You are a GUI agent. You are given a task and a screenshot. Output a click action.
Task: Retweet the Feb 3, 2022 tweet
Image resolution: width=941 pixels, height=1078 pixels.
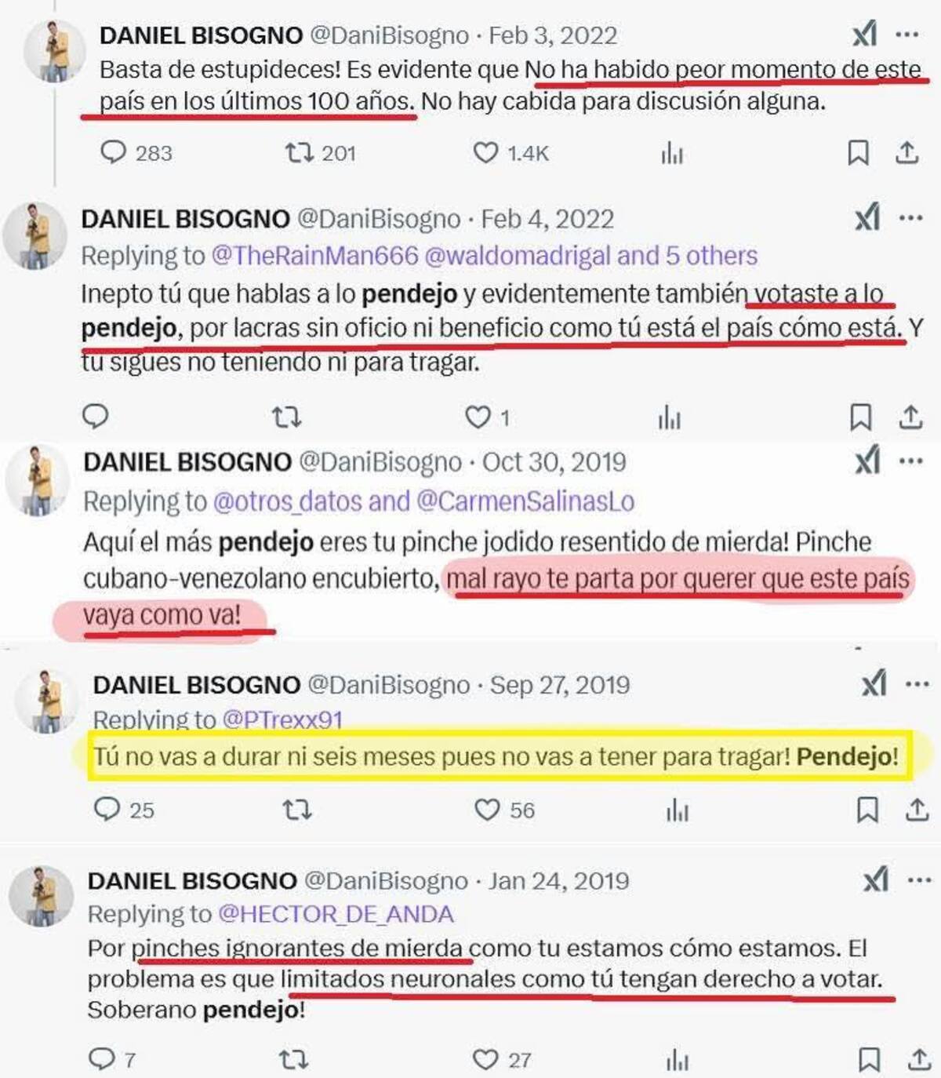[x=320, y=152]
